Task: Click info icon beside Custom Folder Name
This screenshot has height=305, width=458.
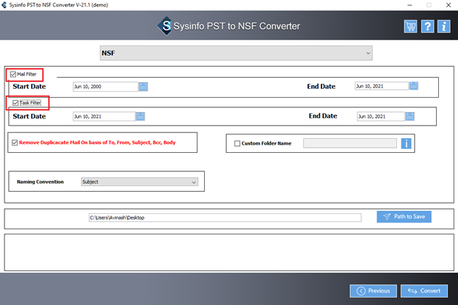Action: pyautogui.click(x=407, y=143)
